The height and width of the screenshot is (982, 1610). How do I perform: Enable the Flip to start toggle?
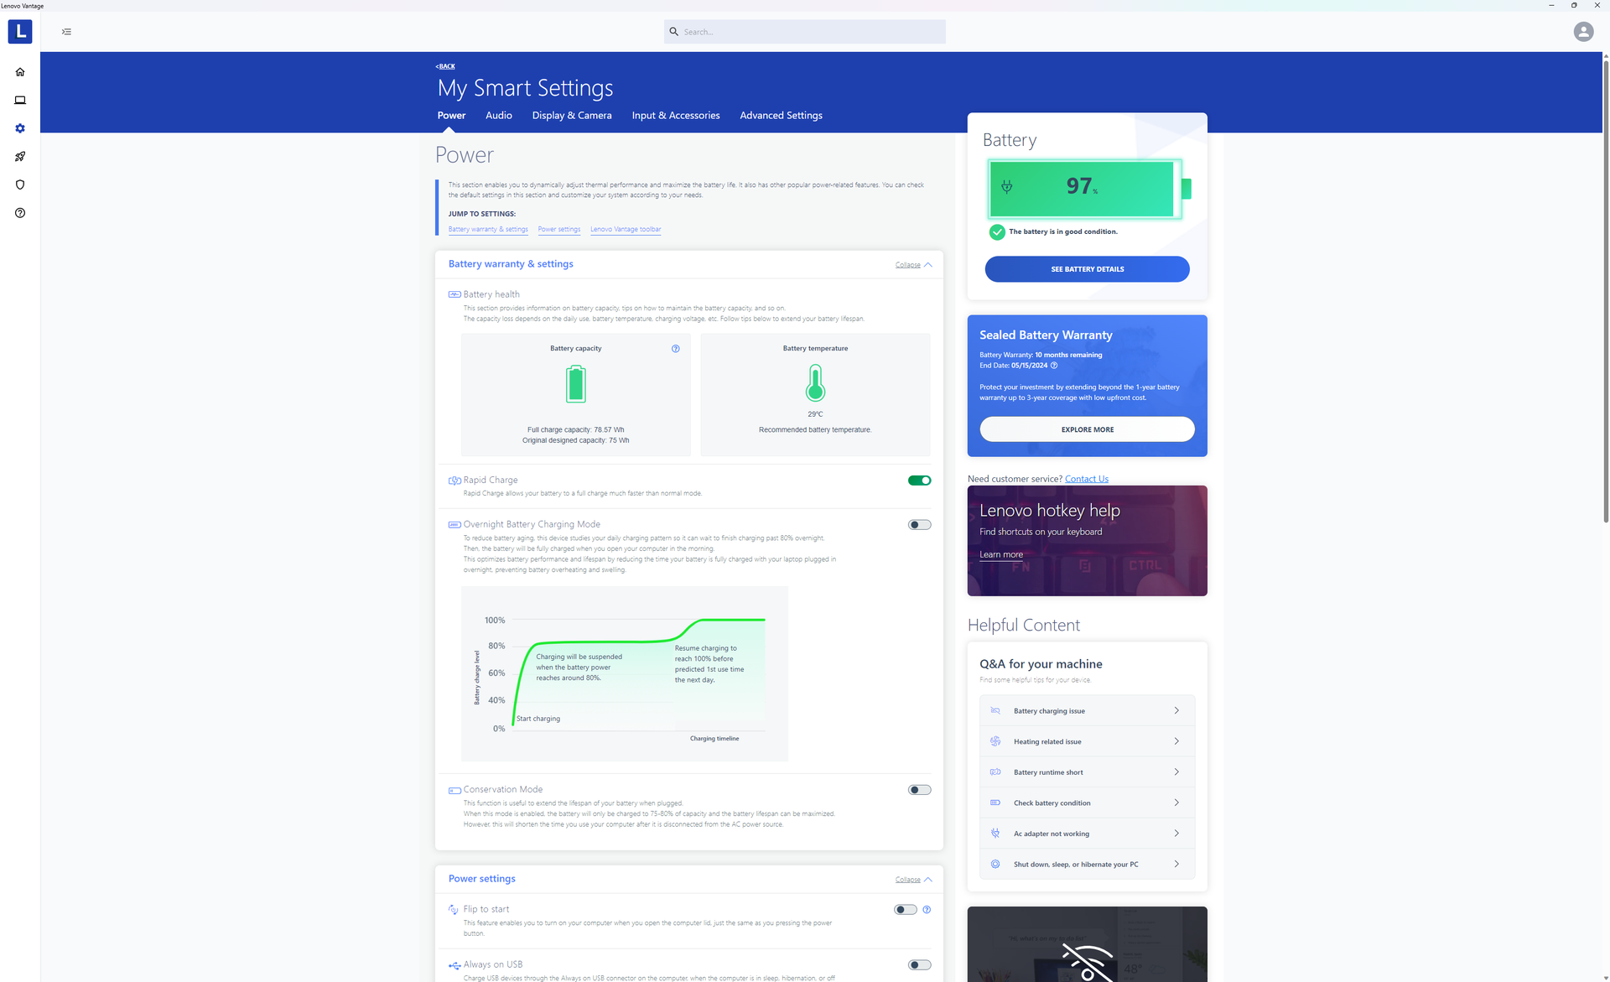point(906,910)
